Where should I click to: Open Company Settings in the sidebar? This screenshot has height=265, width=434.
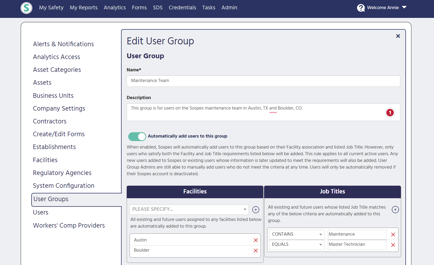[x=59, y=108]
